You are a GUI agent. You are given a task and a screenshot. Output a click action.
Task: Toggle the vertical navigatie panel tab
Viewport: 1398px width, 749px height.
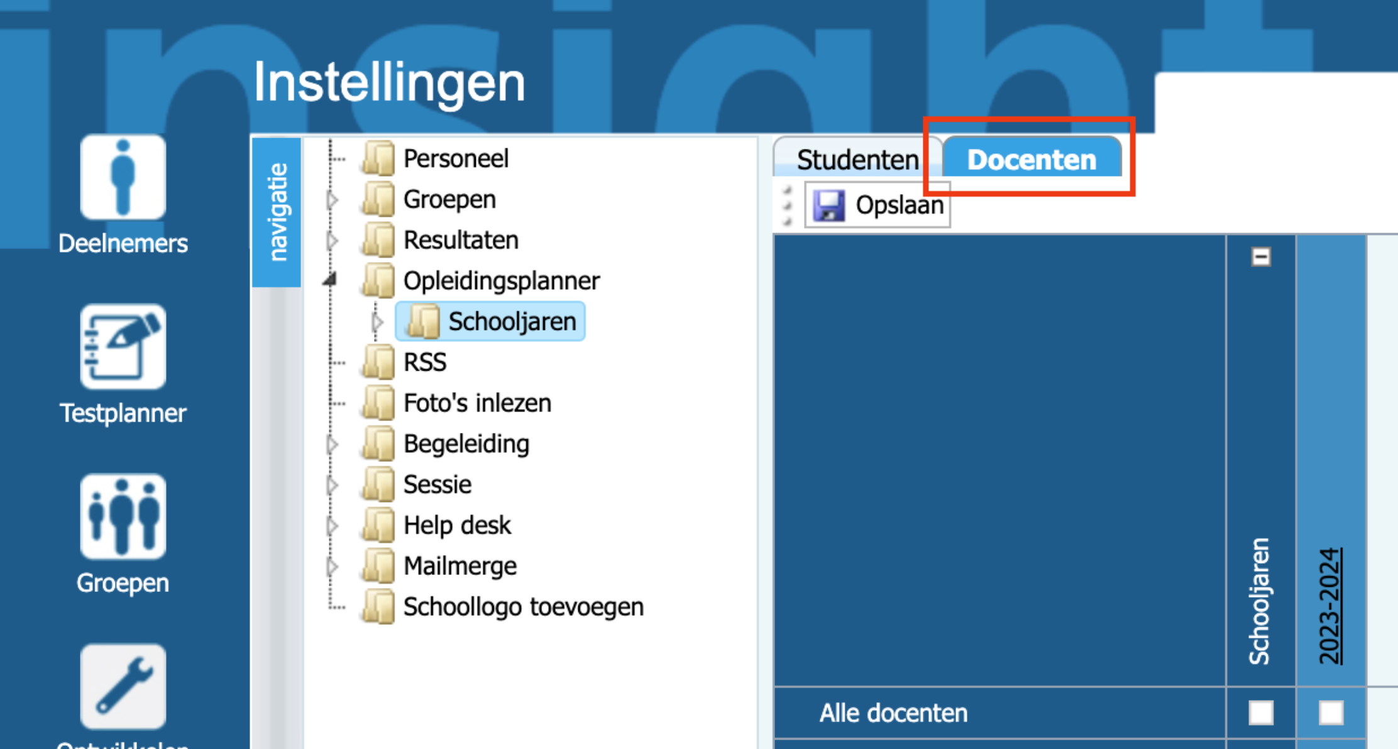pos(277,212)
